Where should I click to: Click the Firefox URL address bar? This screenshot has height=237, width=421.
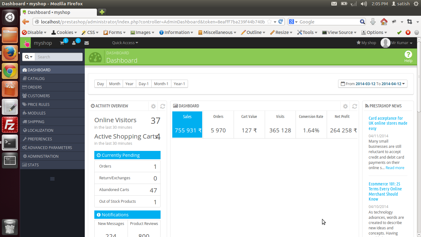(x=153, y=22)
